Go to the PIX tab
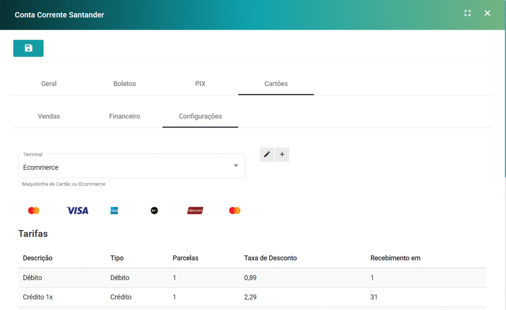 [200, 84]
